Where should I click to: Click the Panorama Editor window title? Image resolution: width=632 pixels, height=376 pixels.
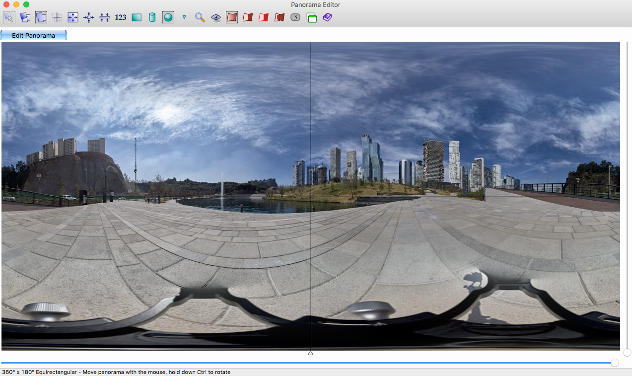point(316,4)
